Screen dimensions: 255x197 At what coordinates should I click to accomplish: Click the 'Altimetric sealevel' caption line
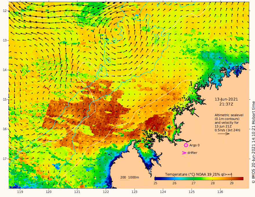(x=229, y=115)
